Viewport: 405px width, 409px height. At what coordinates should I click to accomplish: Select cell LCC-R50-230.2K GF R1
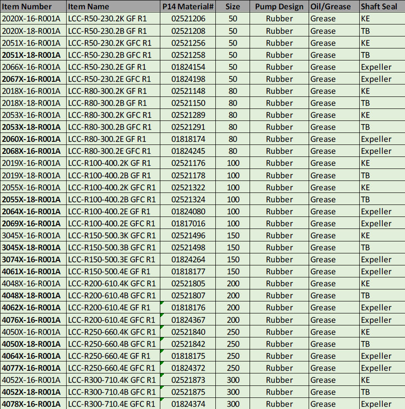[113, 19]
